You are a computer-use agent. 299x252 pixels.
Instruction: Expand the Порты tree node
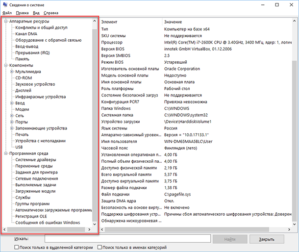[12, 122]
